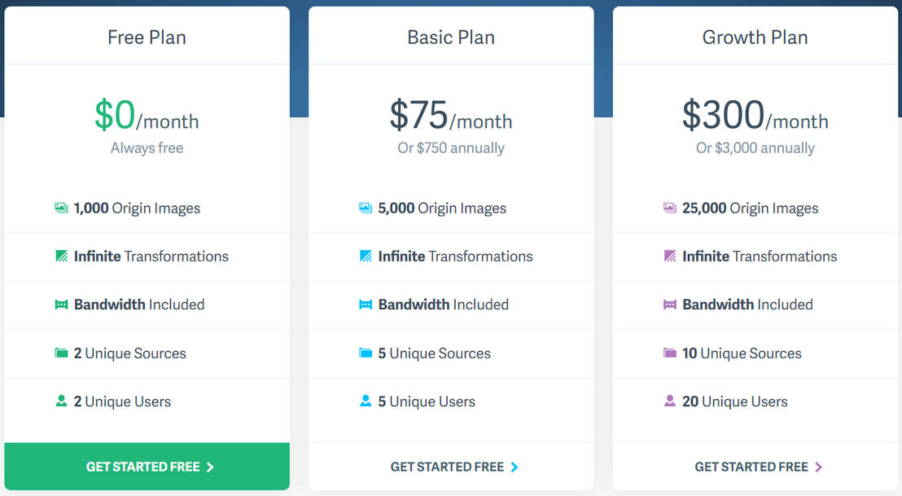The height and width of the screenshot is (496, 902).
Task: Click the Basic Plan Bandwidth icon
Action: (x=366, y=305)
